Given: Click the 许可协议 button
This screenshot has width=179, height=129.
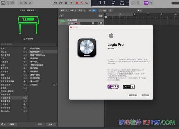Looking at the screenshot, I should click(x=145, y=95).
